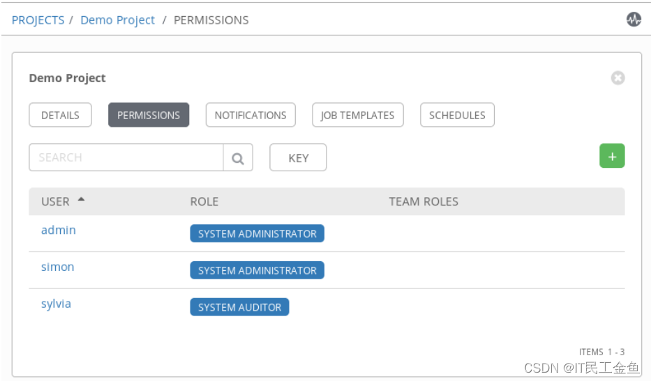Click the ITEMS 1 - 3 count
This screenshot has height=381, width=651.
pos(601,352)
